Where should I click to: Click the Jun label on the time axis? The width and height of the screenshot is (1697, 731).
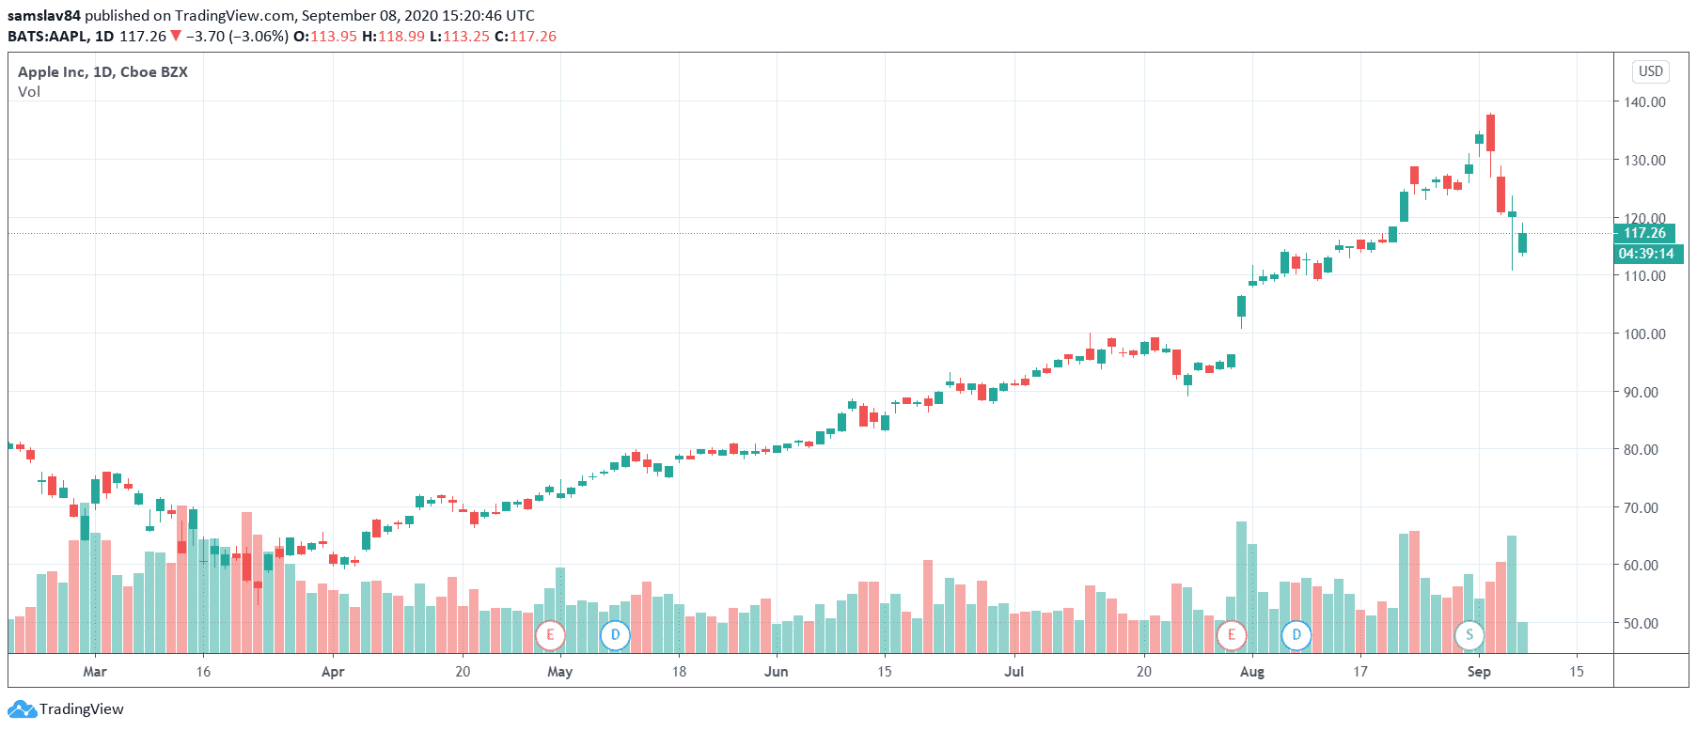tap(776, 672)
